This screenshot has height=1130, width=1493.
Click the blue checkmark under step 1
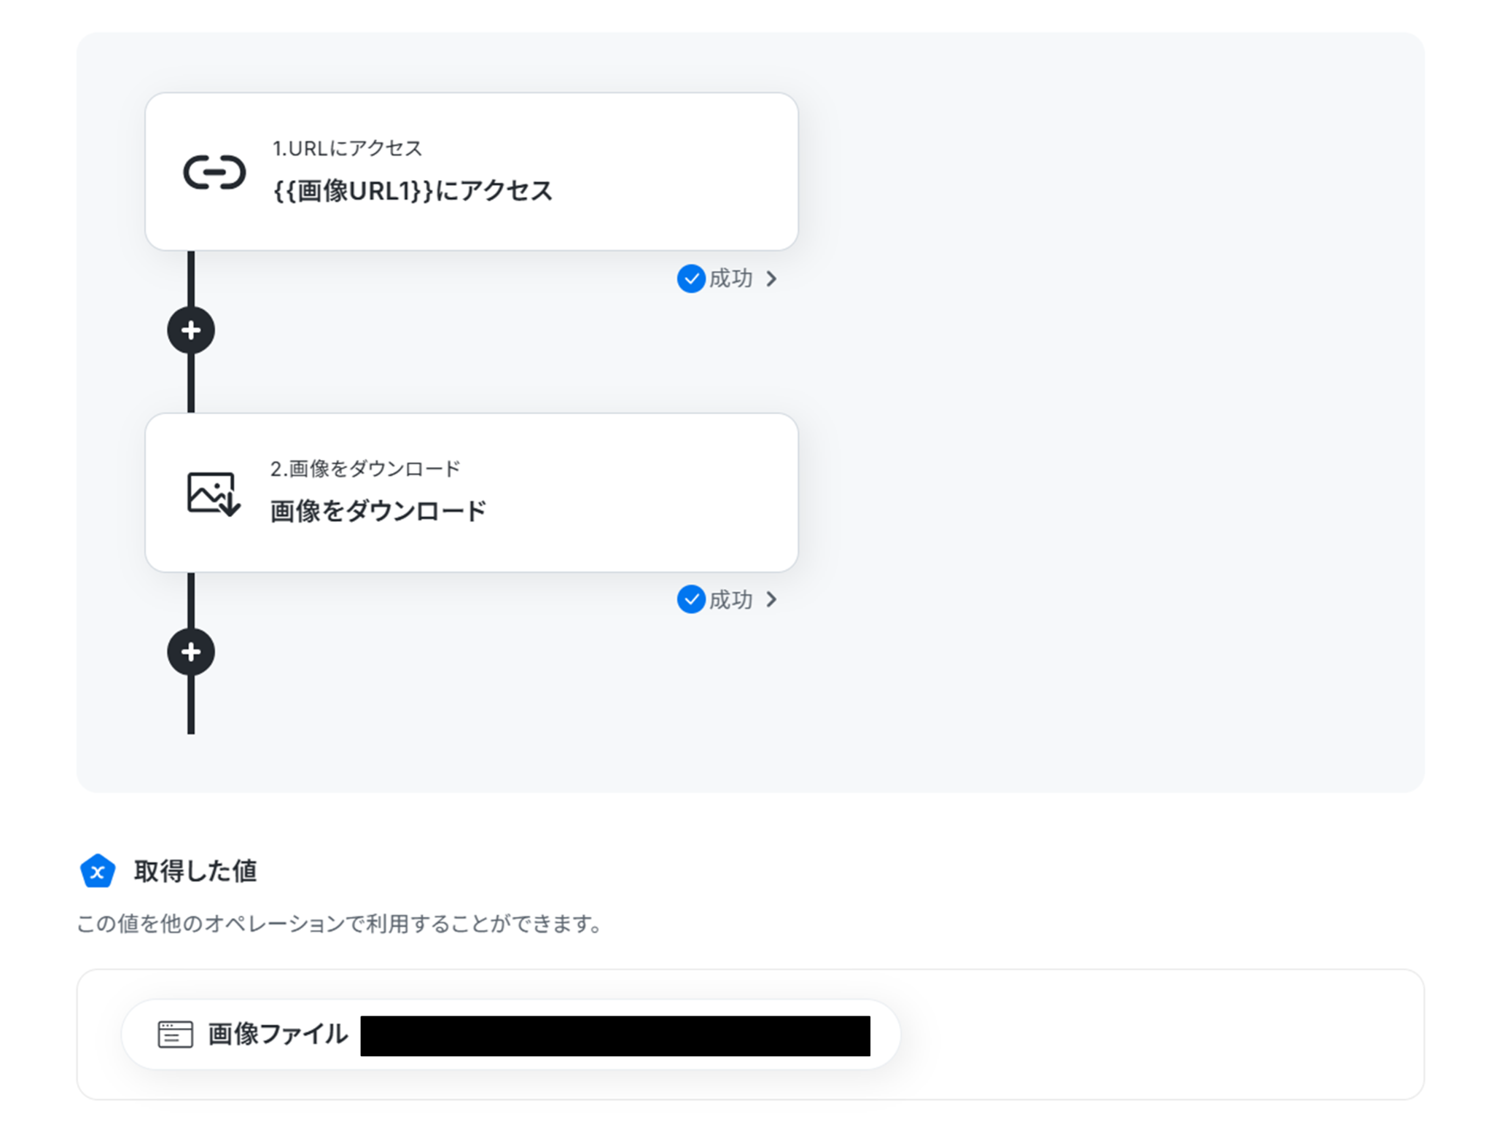point(690,278)
